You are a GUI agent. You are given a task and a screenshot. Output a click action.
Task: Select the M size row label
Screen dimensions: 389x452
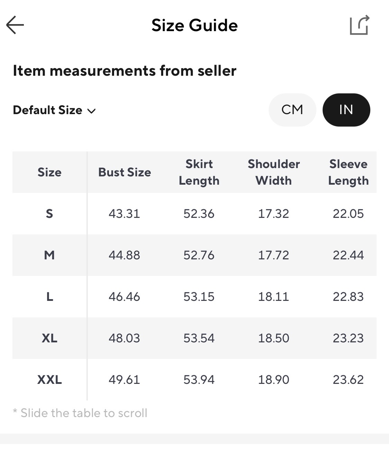(49, 255)
